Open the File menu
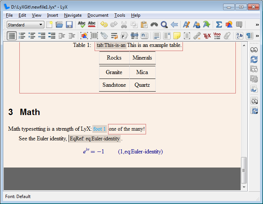This screenshot has height=204, width=263. click(x=9, y=15)
